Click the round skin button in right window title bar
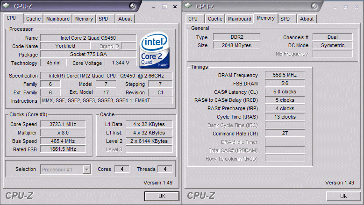 pos(314,6)
